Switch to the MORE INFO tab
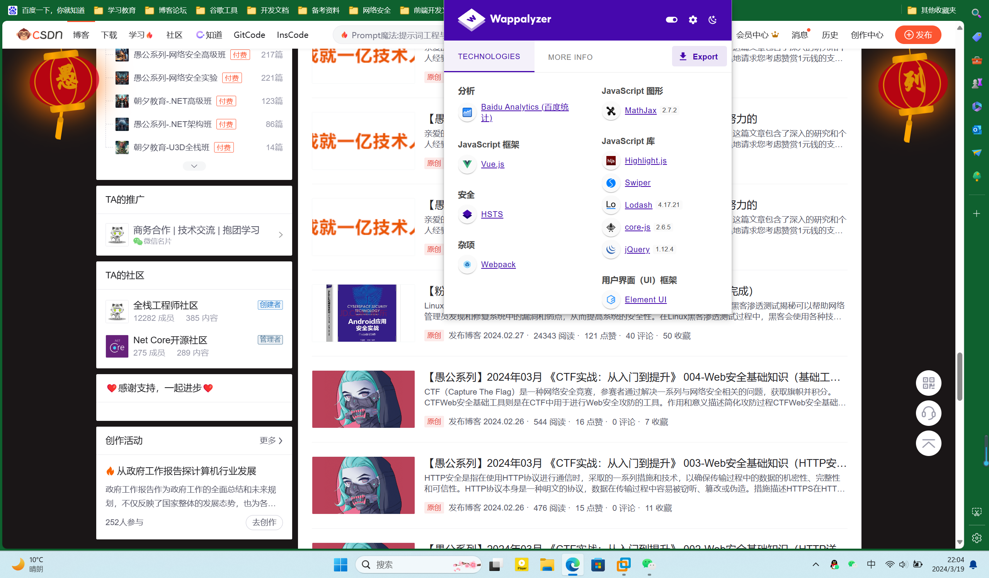989x578 pixels. pyautogui.click(x=570, y=57)
